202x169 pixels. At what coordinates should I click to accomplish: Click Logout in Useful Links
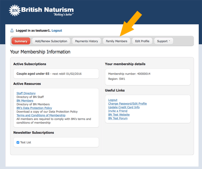pos(113,100)
